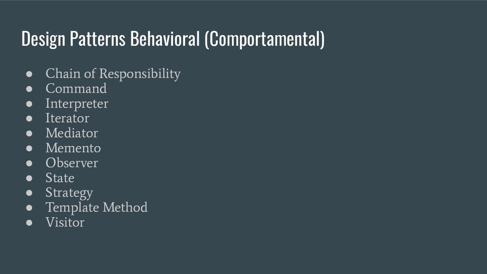Select the Mediator list item
The image size is (487, 274).
(x=72, y=133)
